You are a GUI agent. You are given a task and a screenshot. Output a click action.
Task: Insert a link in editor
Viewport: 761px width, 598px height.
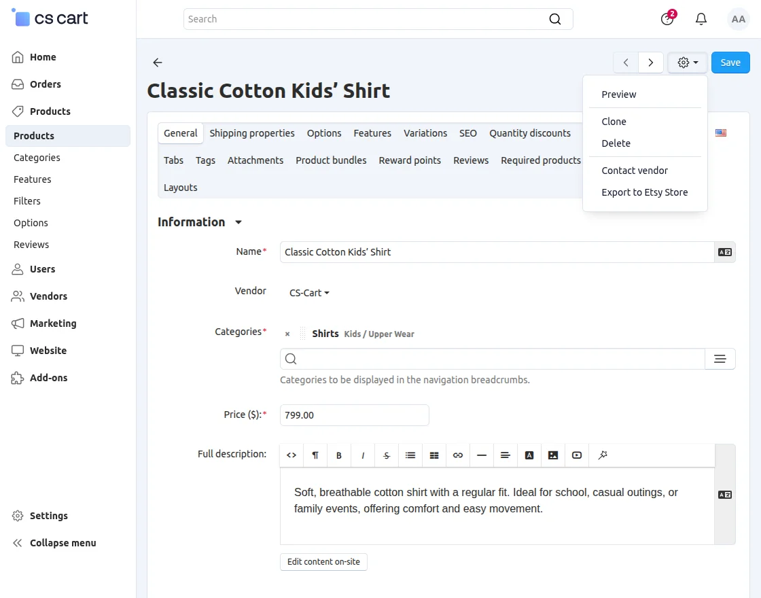pyautogui.click(x=458, y=455)
